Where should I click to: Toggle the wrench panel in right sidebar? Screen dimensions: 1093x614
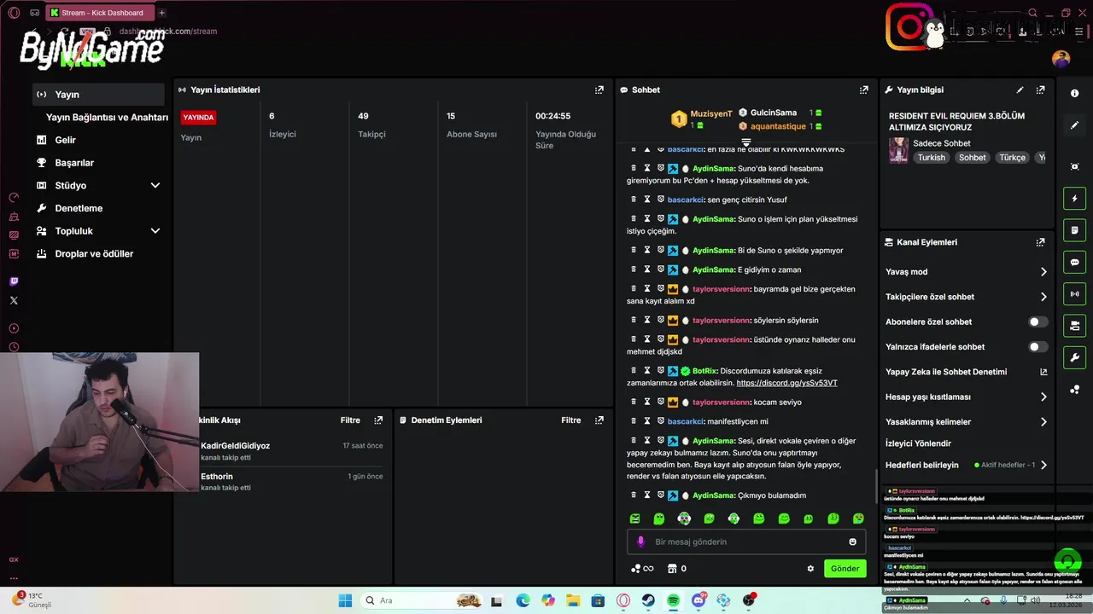[x=1075, y=357]
